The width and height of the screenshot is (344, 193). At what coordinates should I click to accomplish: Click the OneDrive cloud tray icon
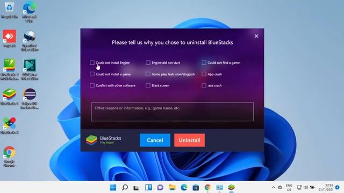[280, 188]
